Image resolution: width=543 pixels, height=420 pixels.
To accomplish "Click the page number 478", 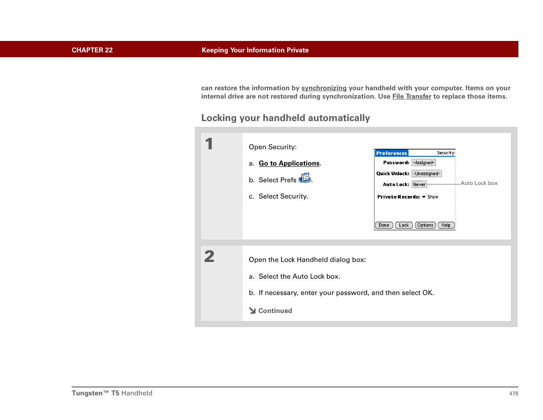I will tap(514, 394).
